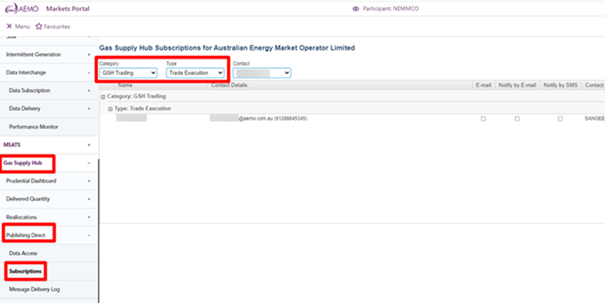Sort by the Contact Details column header
The height and width of the screenshot is (303, 605).
(x=229, y=85)
